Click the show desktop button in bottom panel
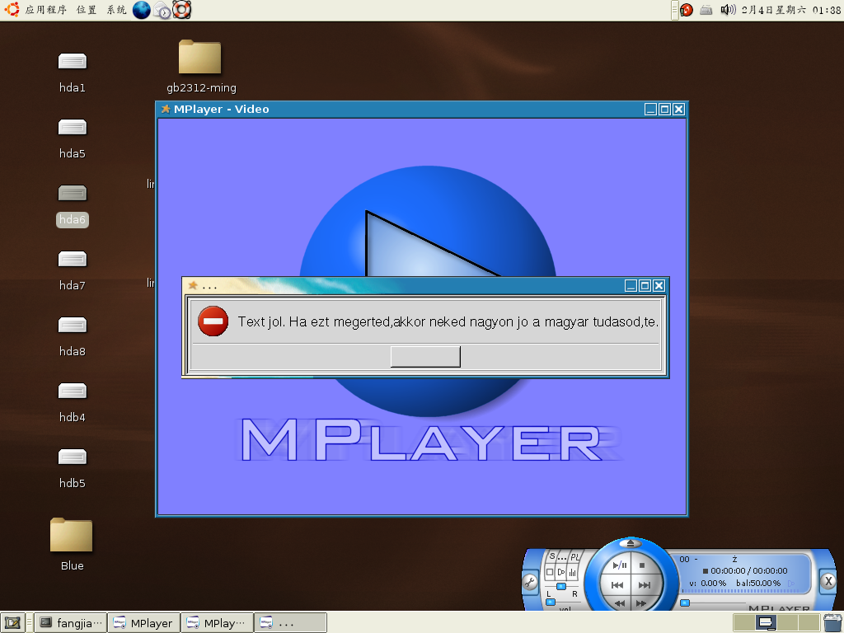The image size is (844, 633). pos(12,623)
